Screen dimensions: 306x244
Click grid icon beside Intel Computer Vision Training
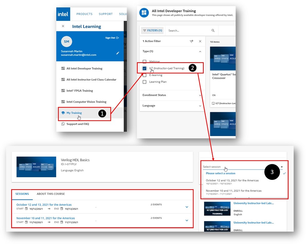(63, 102)
